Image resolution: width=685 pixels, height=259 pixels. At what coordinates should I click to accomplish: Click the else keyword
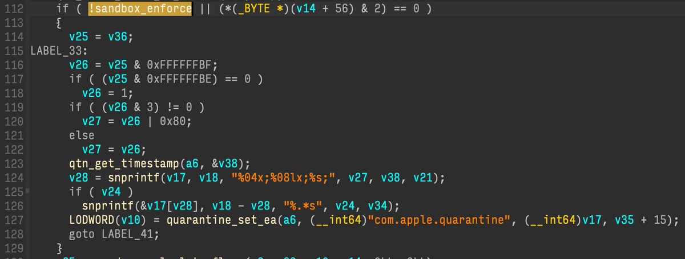(82, 135)
